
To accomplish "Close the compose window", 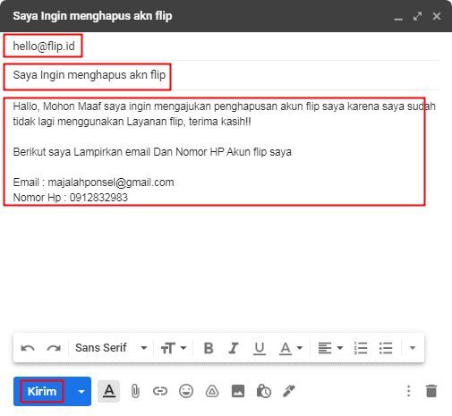I will coord(437,16).
